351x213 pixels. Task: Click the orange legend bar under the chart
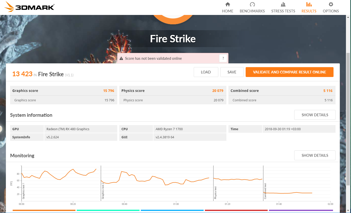pos(44,210)
